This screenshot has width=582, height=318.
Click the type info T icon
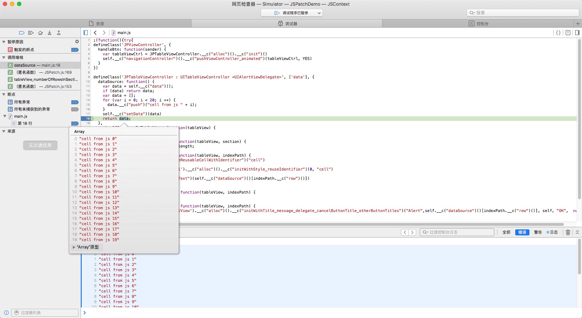pos(568,33)
